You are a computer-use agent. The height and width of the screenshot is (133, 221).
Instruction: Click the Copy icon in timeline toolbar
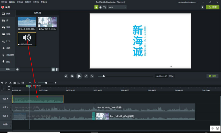[x=15, y=83]
